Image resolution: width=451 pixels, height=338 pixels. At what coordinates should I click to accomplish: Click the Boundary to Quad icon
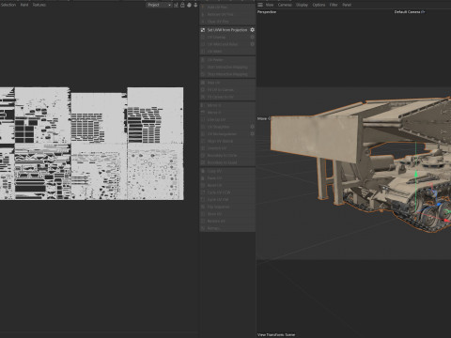(203, 162)
